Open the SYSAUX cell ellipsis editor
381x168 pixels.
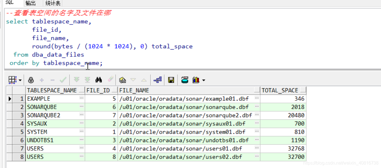(81, 123)
